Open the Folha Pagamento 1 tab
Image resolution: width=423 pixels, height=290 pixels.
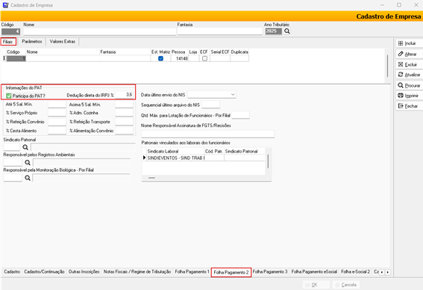point(192,271)
